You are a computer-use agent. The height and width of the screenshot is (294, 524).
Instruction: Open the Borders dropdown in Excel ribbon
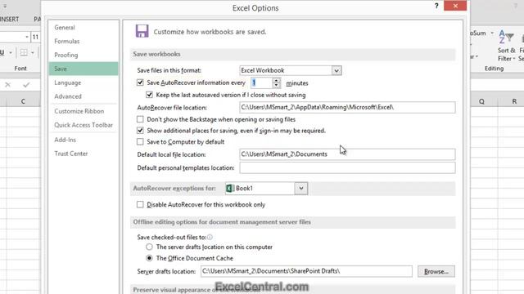point(33,52)
